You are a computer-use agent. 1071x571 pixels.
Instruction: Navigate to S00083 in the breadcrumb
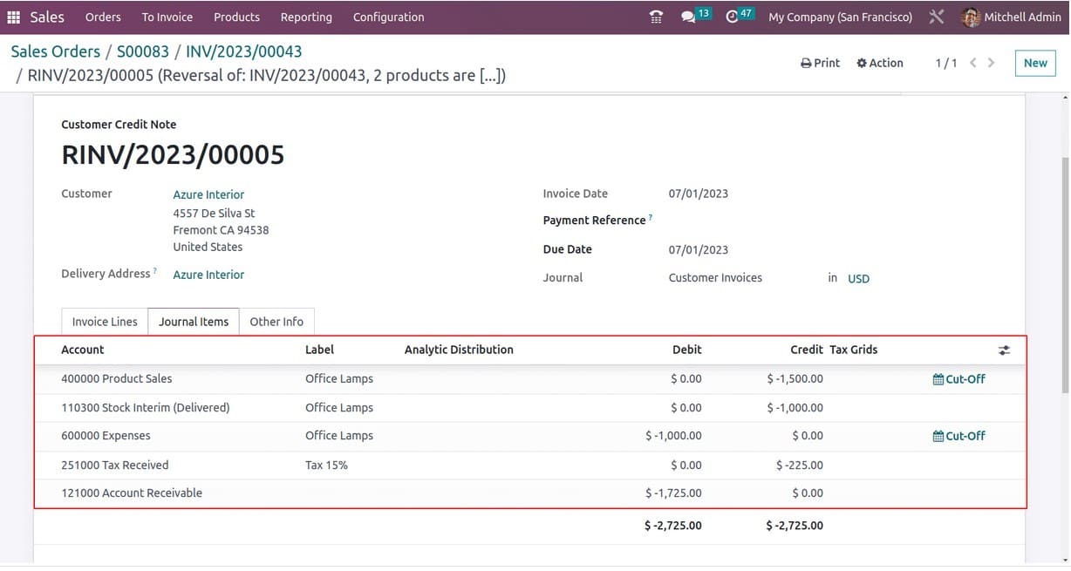(143, 51)
